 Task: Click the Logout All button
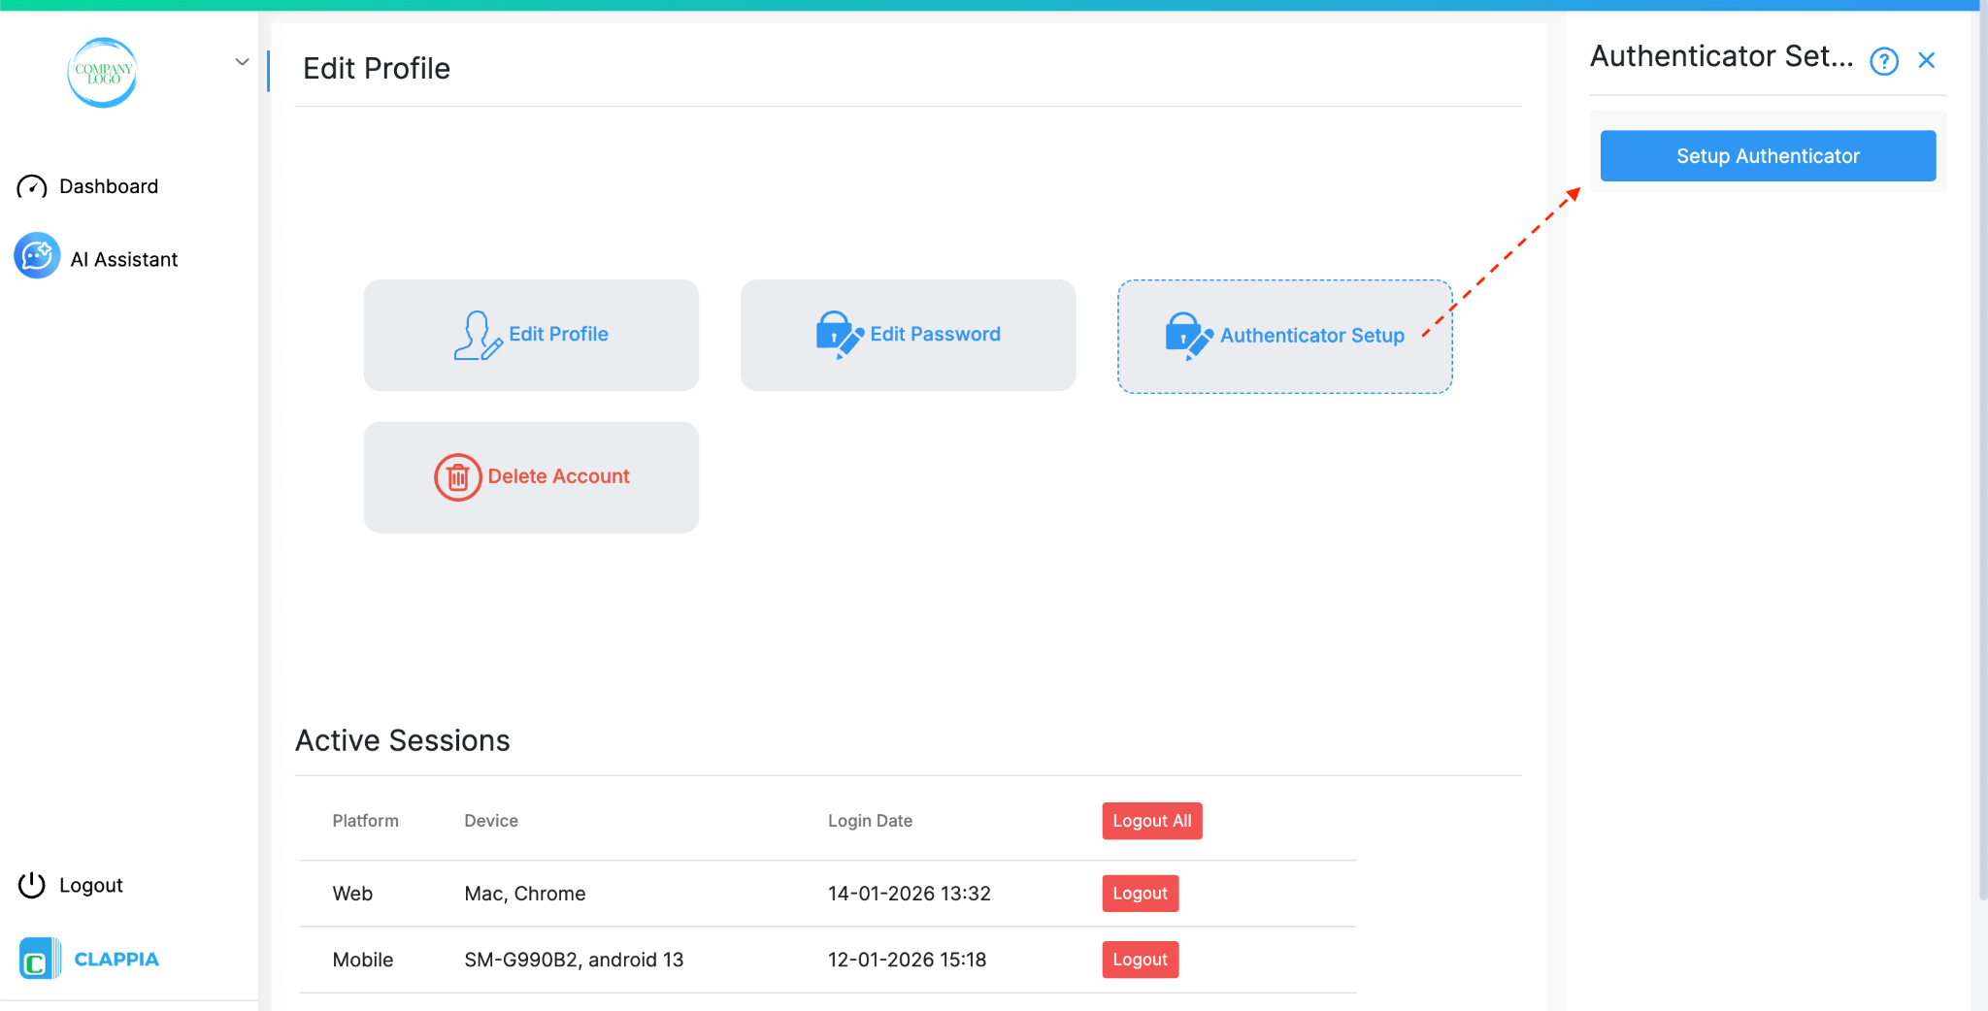click(1151, 820)
